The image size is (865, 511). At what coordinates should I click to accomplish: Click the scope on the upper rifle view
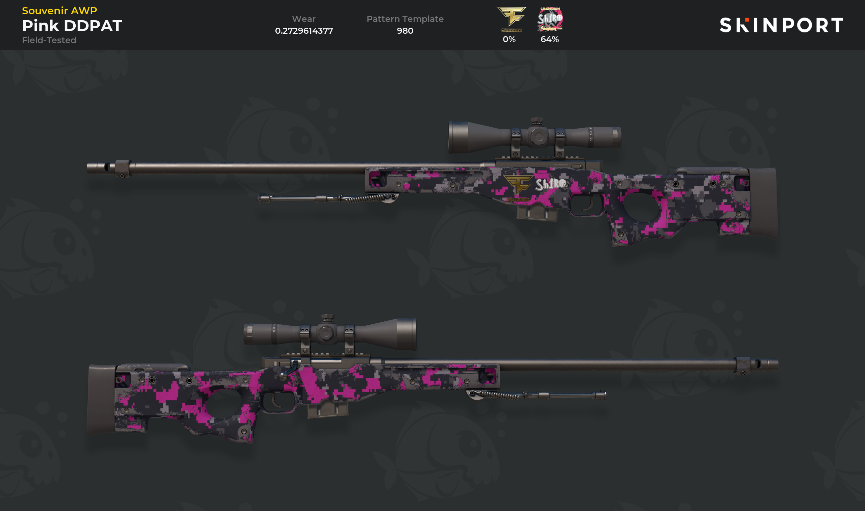pyautogui.click(x=535, y=138)
